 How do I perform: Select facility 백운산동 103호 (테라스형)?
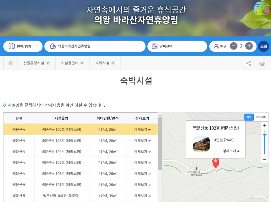[61, 141]
